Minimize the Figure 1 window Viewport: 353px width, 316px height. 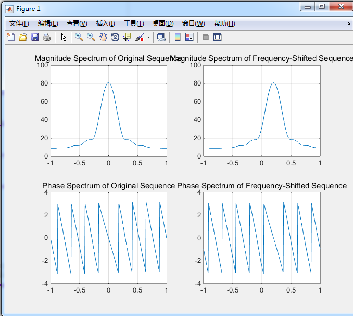(x=308, y=7)
